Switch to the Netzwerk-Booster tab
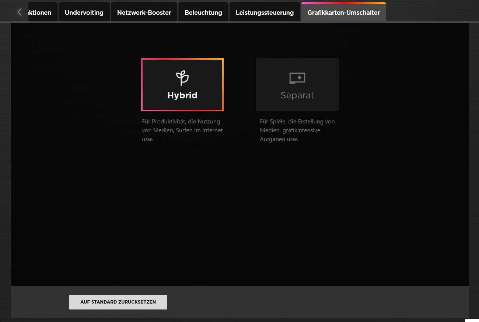This screenshot has height=322, width=479. 144,13
